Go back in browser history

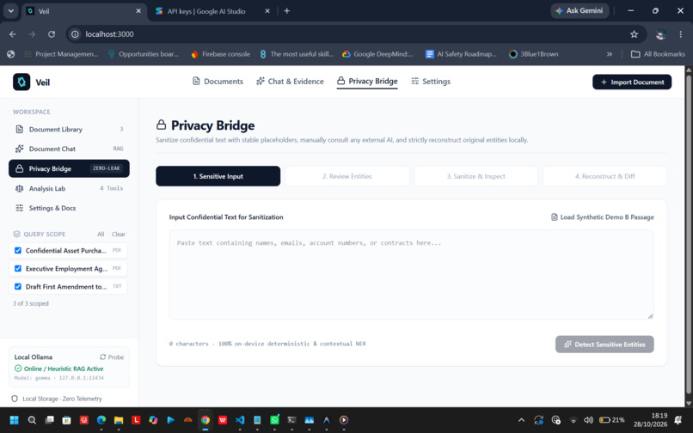click(13, 34)
